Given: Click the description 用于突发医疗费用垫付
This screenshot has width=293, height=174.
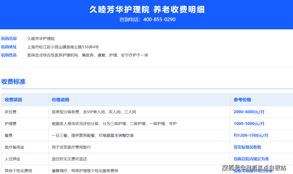Looking at the screenshot, I should 71,147.
